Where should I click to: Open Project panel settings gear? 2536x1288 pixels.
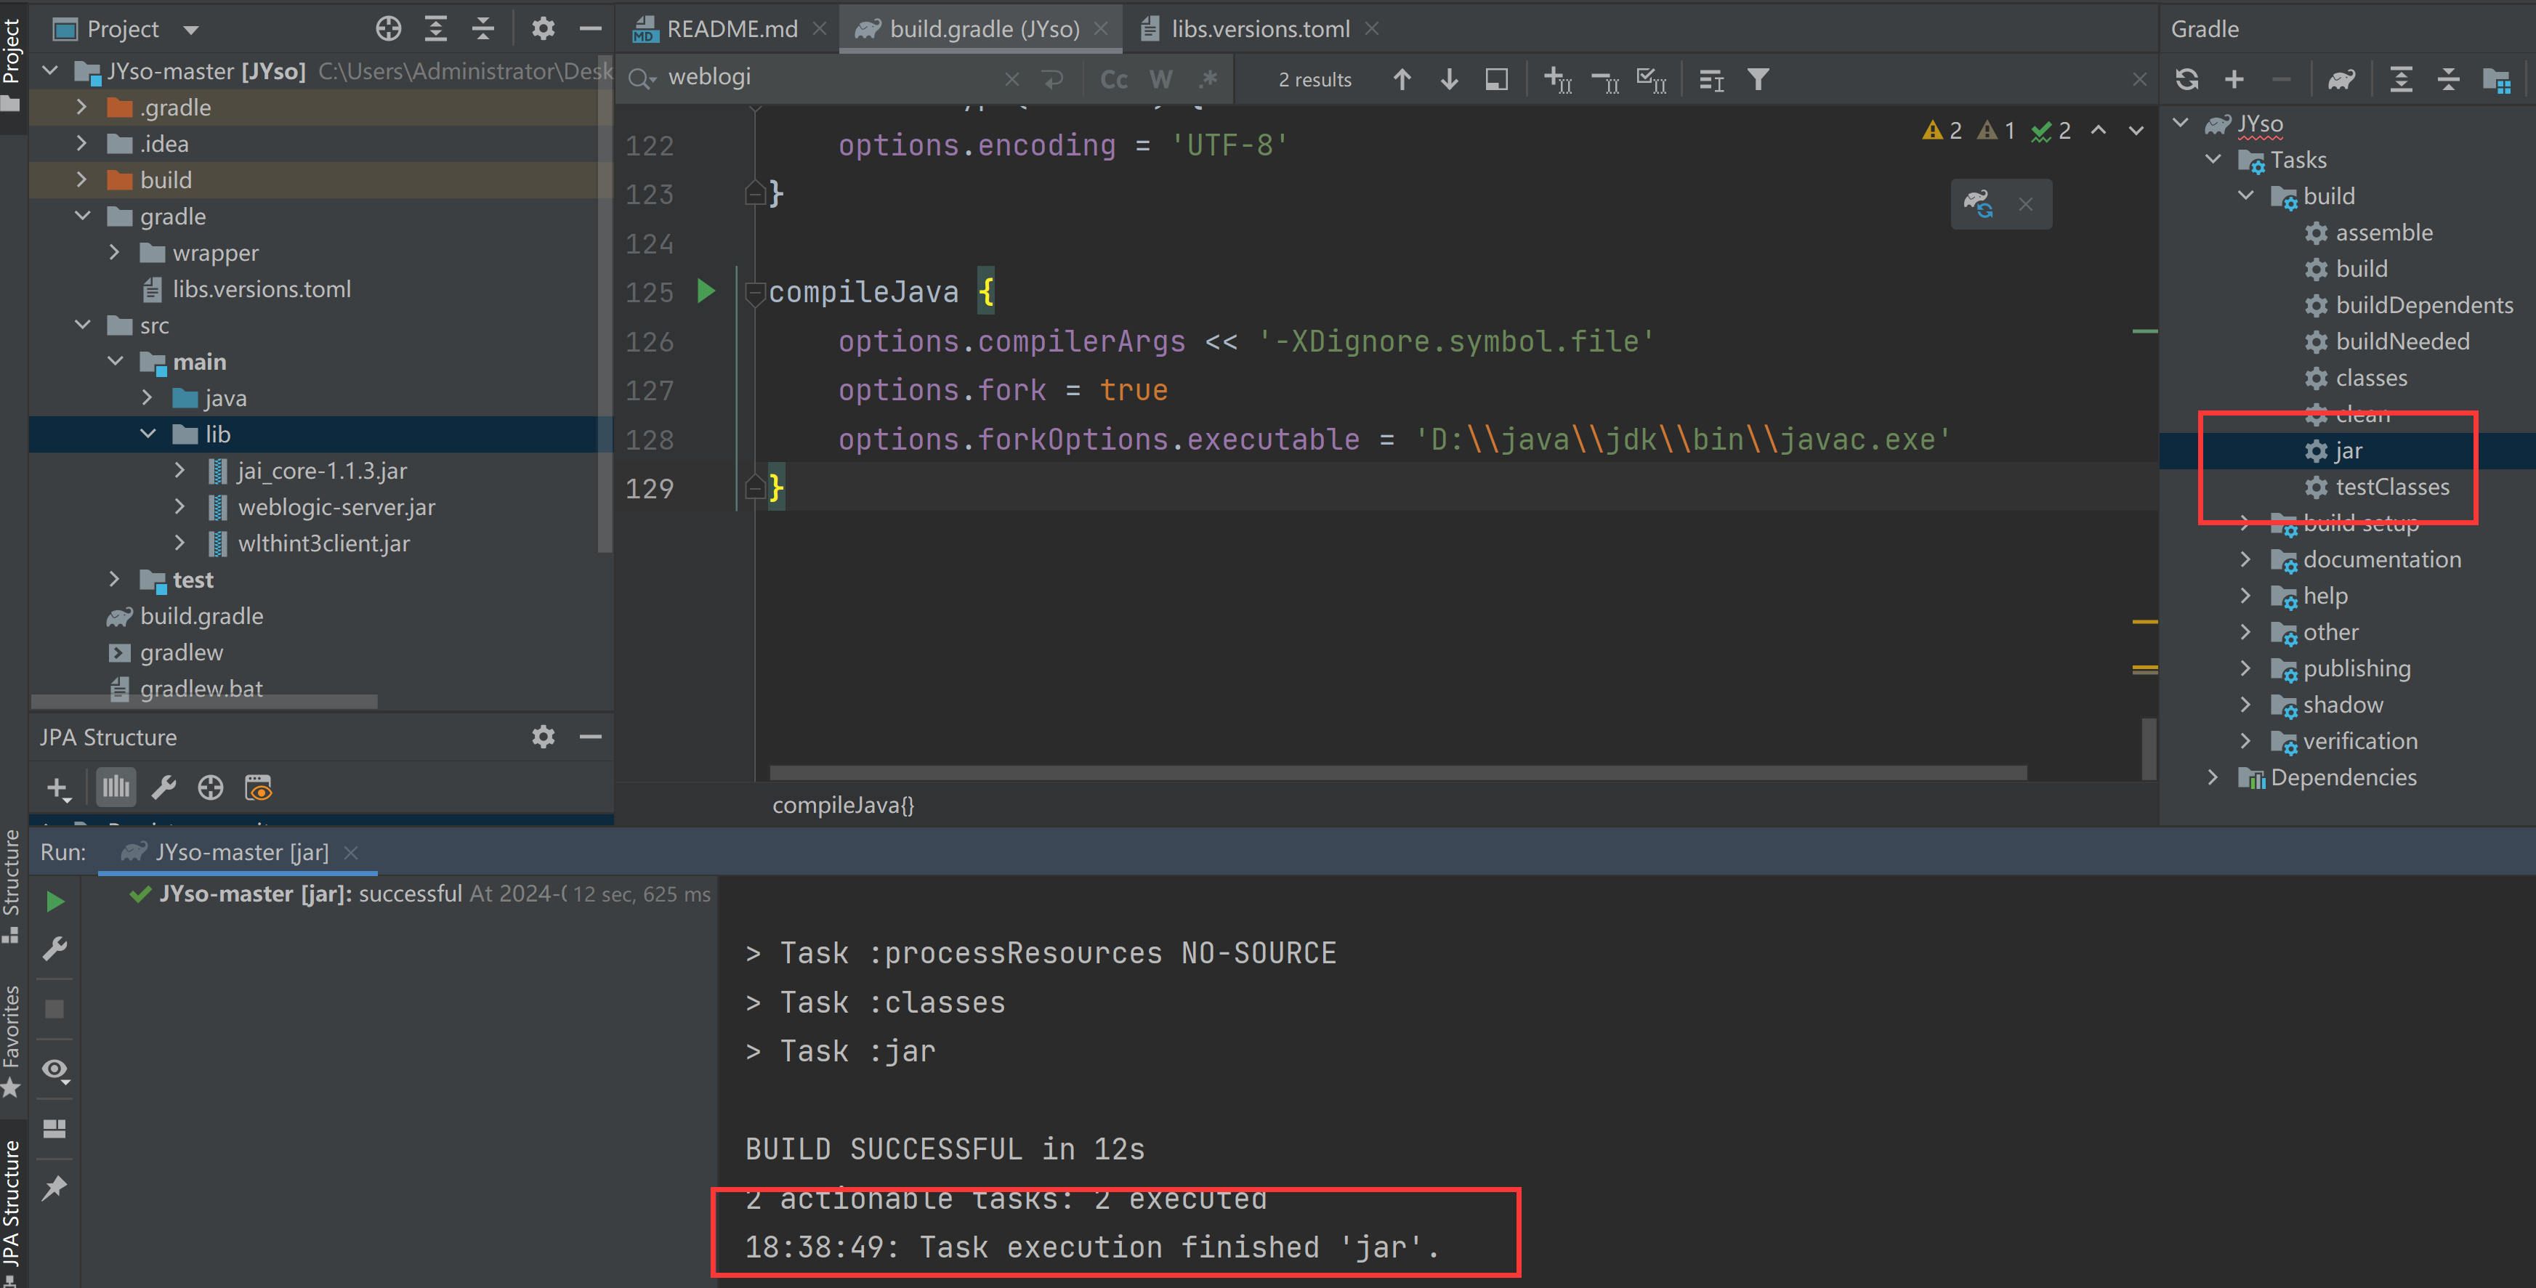544,28
